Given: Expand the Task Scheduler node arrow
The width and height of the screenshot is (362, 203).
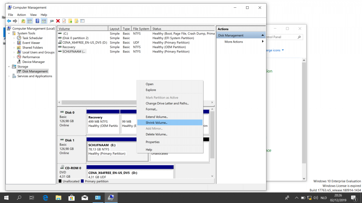Looking at the screenshot, I should click(x=14, y=38).
